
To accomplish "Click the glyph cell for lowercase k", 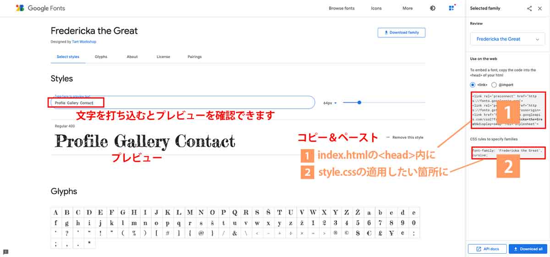I will click(x=112, y=223).
